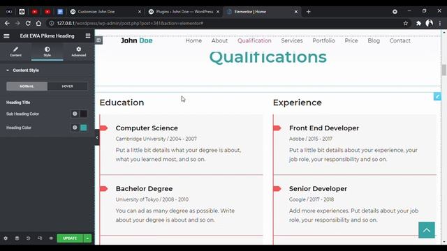Switch to the Content tab

[x=15, y=52]
